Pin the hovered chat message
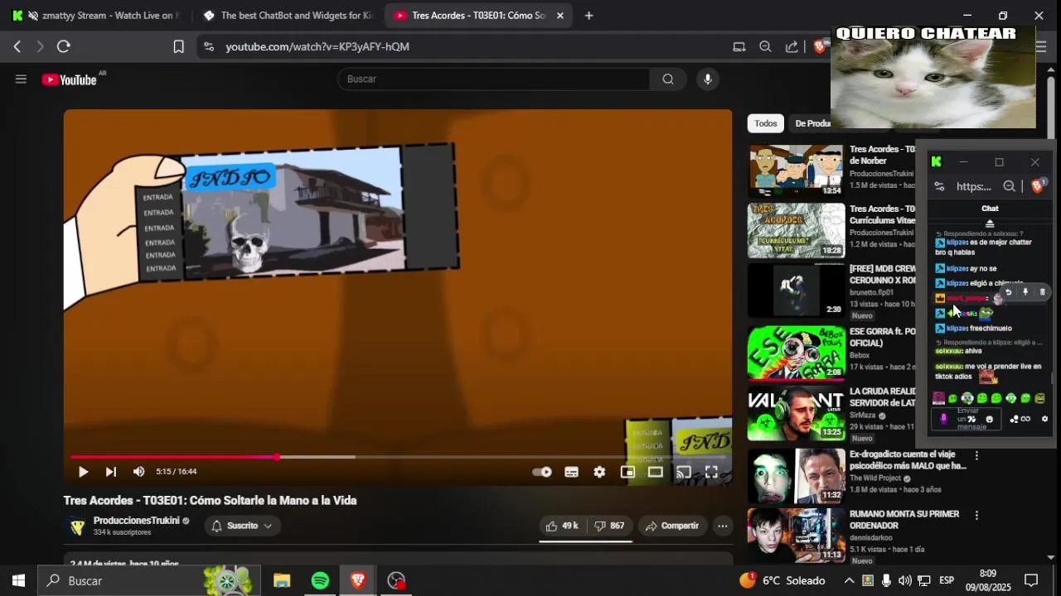The width and height of the screenshot is (1061, 596). 1025,292
